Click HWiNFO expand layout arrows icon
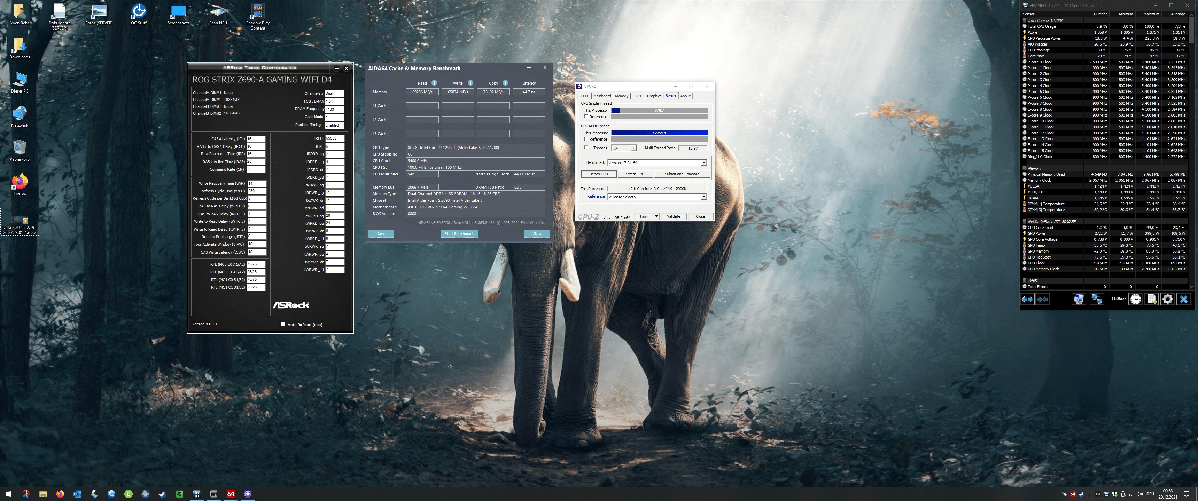This screenshot has height=501, width=1198. point(1027,299)
